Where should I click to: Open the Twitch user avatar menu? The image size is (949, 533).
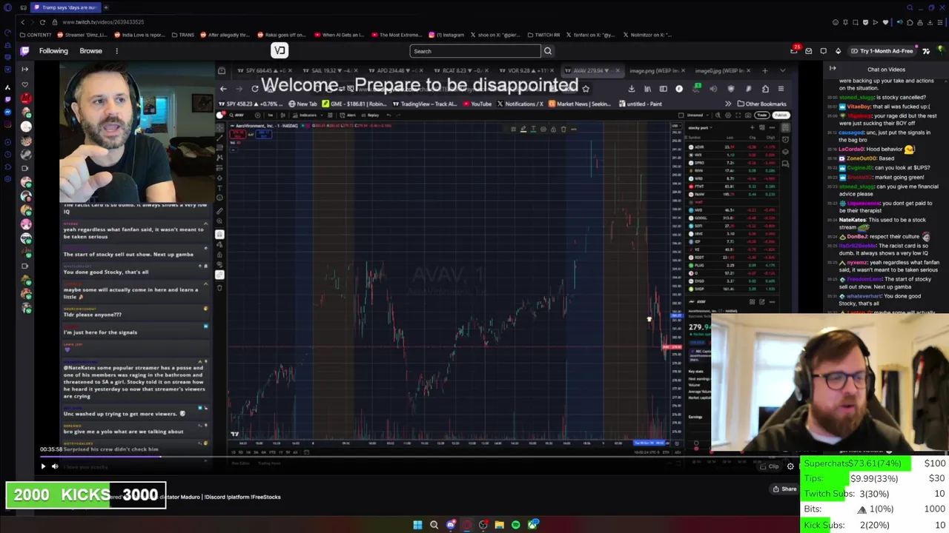(x=941, y=50)
